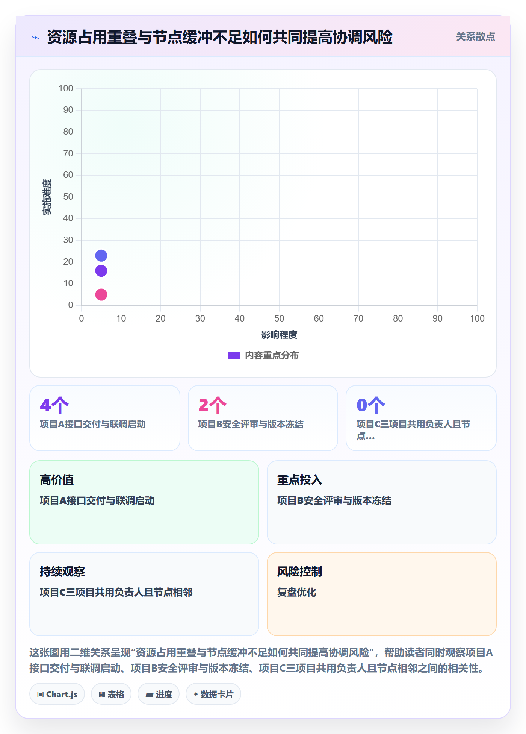Click the x-axis tick label 50
The image size is (526, 734).
coord(279,318)
